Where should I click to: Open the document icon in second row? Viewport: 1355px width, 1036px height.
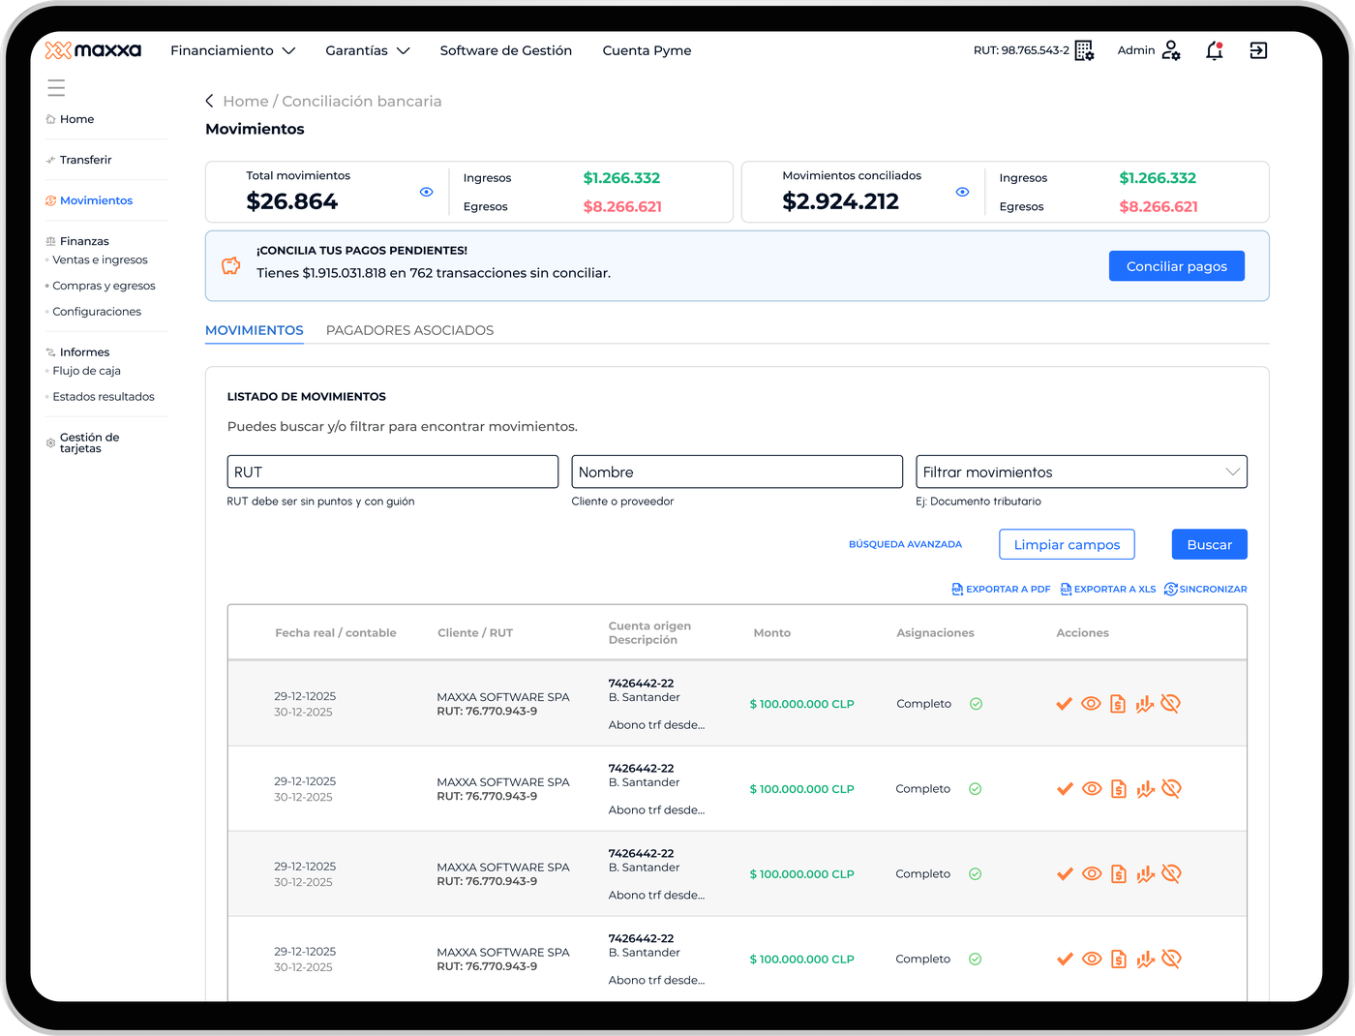(x=1119, y=789)
